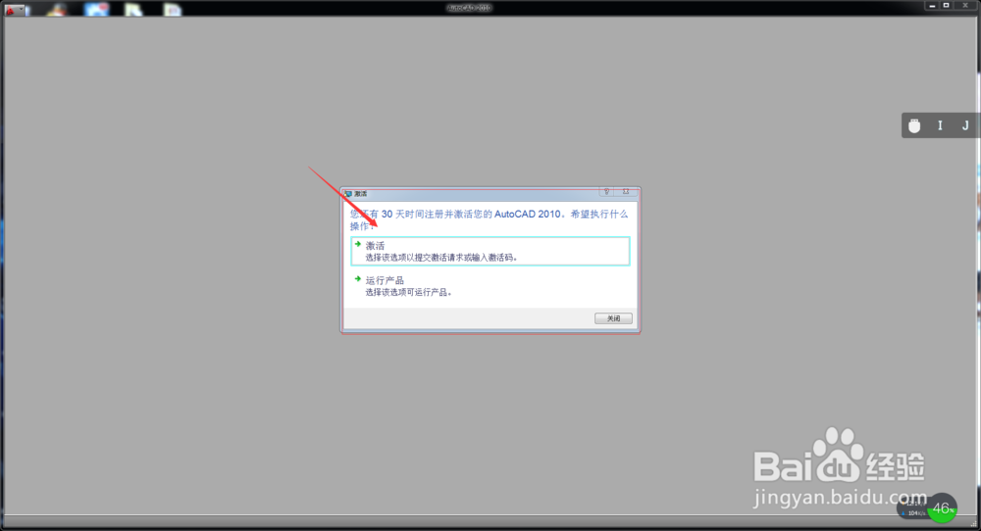
Task: Choose the 运行产品 (run product) option
Action: click(x=490, y=286)
